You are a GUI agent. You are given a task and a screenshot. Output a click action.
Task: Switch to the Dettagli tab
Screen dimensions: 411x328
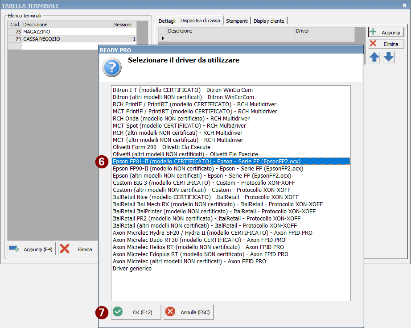click(x=167, y=21)
